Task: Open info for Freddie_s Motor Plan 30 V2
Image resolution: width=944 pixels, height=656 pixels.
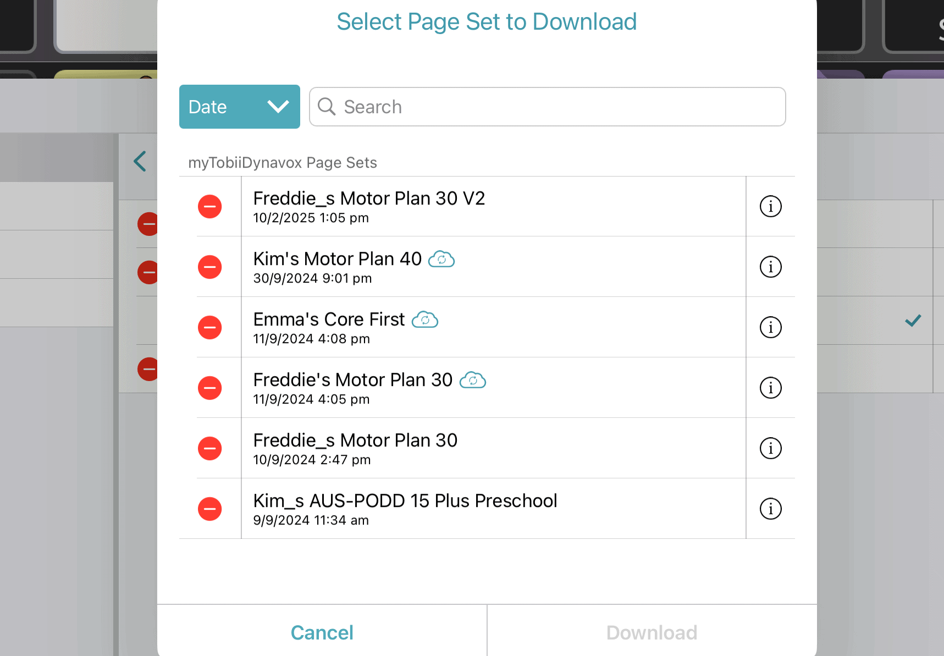Action: tap(770, 207)
